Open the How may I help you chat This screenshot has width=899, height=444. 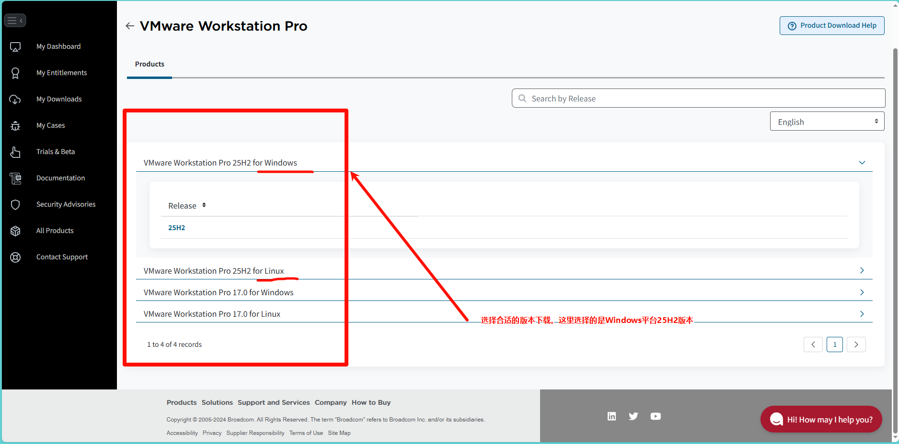point(821,419)
